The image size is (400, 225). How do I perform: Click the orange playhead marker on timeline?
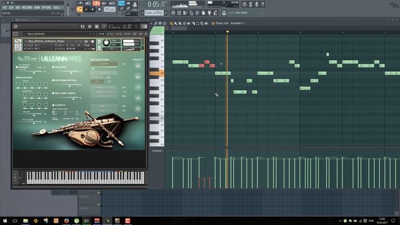[227, 32]
